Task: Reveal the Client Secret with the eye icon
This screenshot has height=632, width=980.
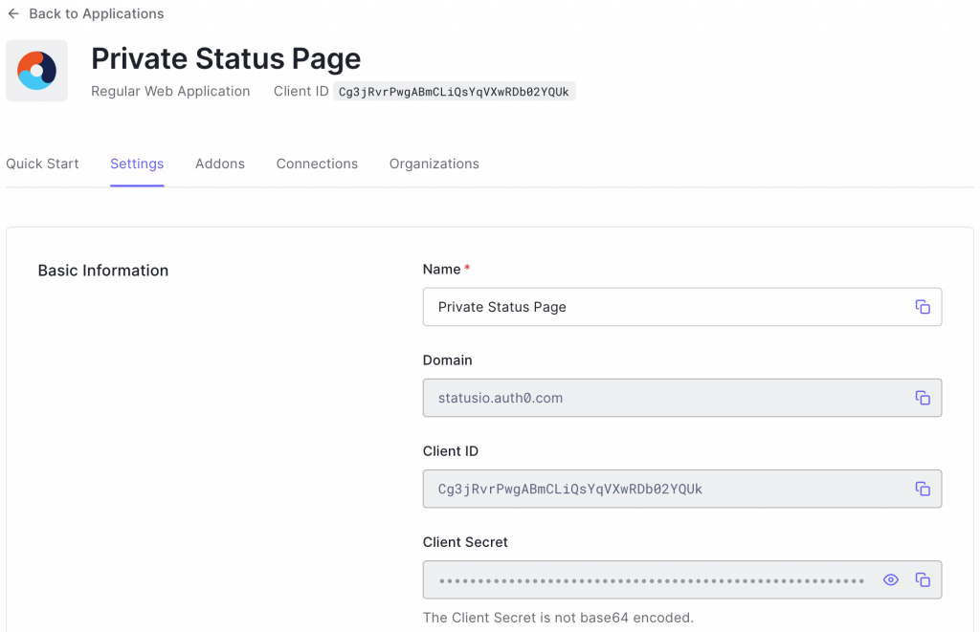Action: point(891,579)
